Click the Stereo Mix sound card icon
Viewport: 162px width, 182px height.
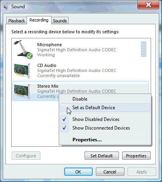coord(22,92)
